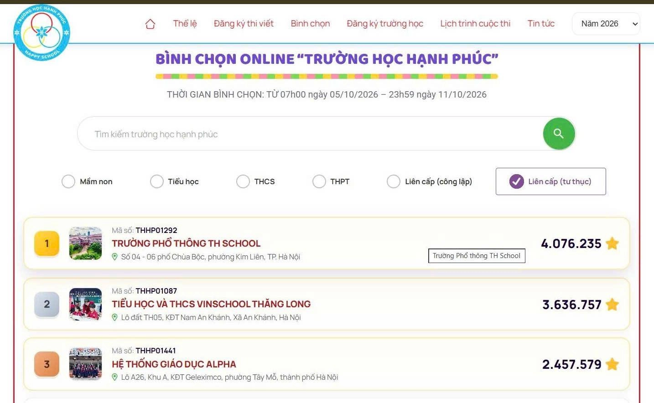Click the star beside 2.457.579 votes

[x=612, y=364]
